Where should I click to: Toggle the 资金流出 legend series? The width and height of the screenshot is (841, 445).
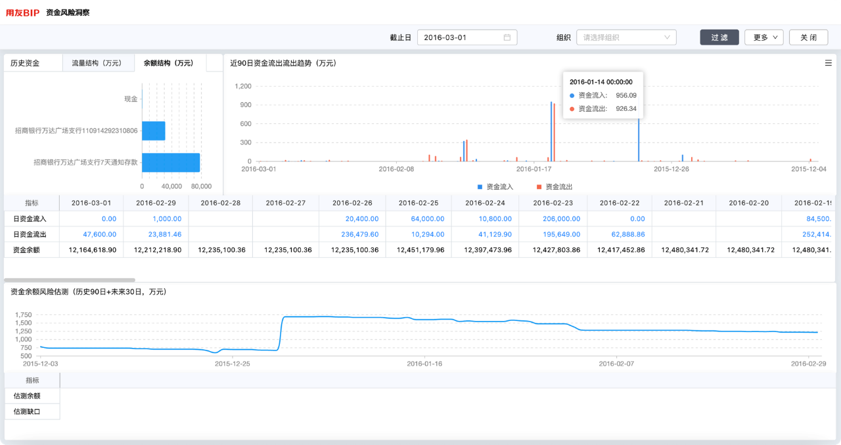[554, 186]
